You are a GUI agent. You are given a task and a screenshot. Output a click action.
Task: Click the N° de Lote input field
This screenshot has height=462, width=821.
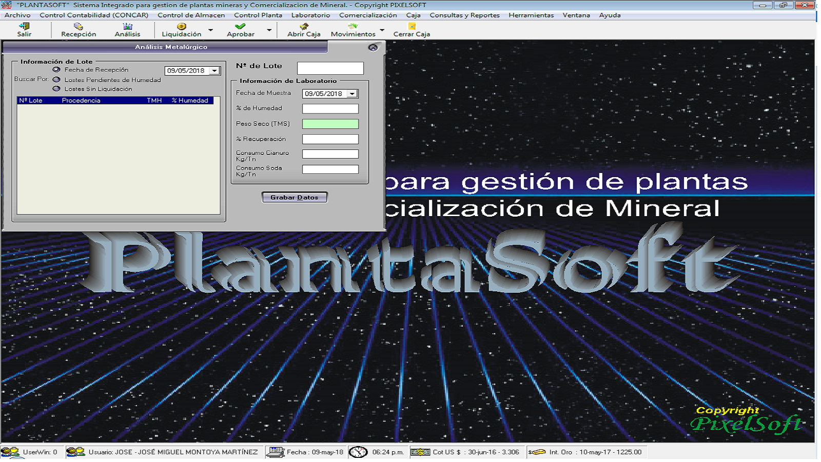(330, 68)
